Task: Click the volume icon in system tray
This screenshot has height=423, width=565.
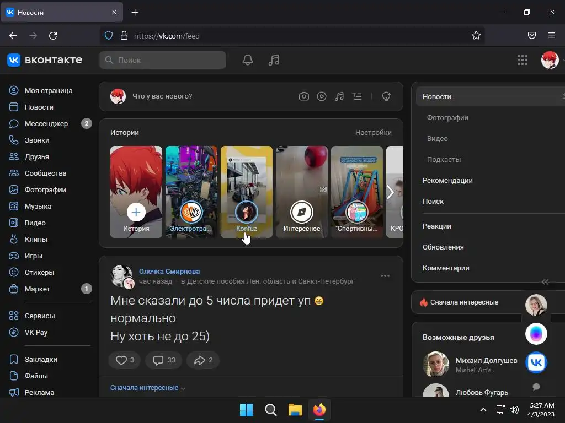Action: coord(514,410)
